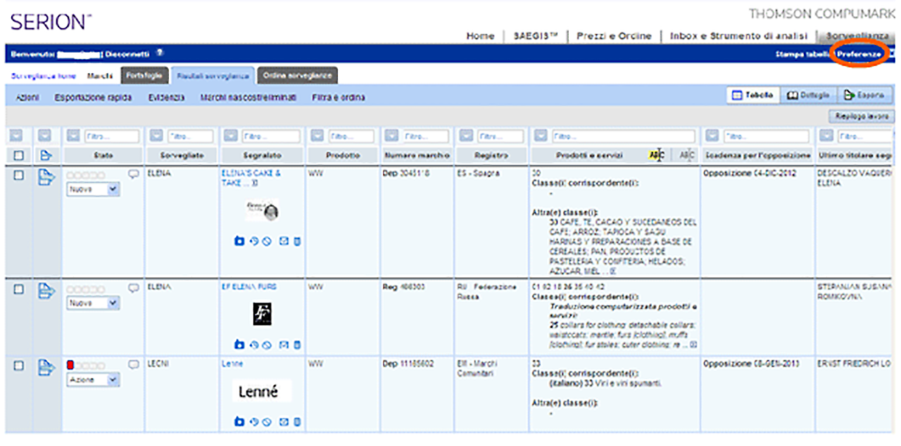Open the filter dropdown arrow above the Registro column
The image size is (901, 446).
coord(465,136)
